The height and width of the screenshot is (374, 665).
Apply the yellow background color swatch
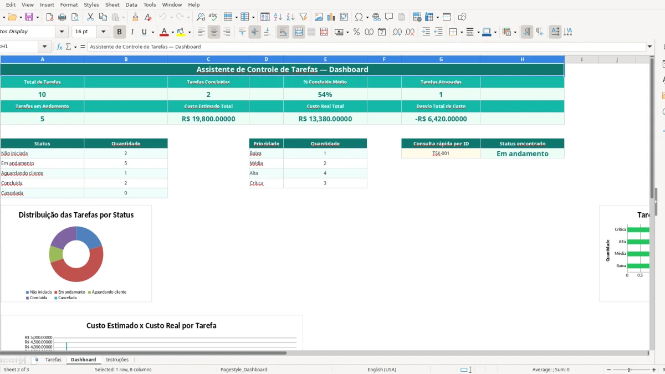pyautogui.click(x=181, y=32)
